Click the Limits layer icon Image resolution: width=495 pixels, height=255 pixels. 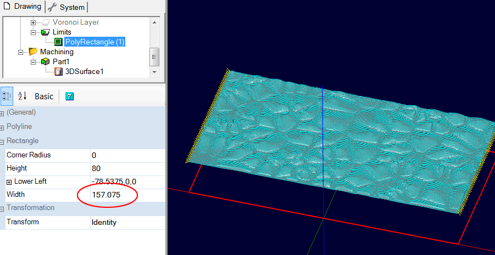click(x=46, y=32)
